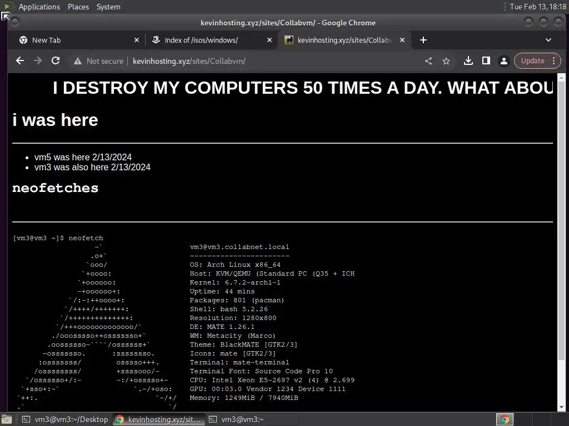Open the Places menu
This screenshot has height=426, width=569.
(78, 7)
